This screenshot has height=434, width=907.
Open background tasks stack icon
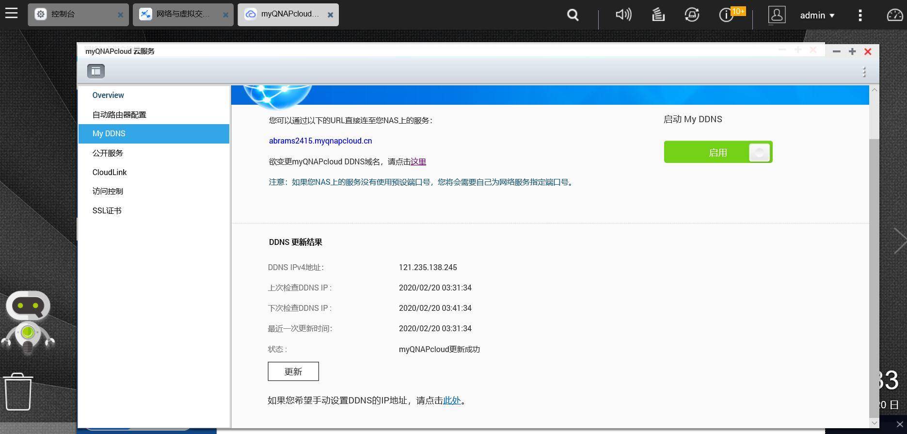(x=658, y=15)
